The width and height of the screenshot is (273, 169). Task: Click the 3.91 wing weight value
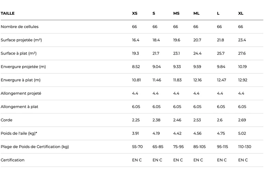(x=135, y=133)
